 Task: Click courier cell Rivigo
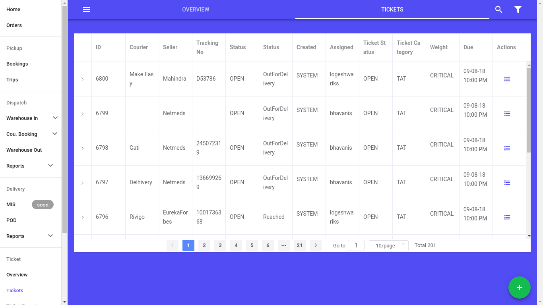pyautogui.click(x=137, y=217)
